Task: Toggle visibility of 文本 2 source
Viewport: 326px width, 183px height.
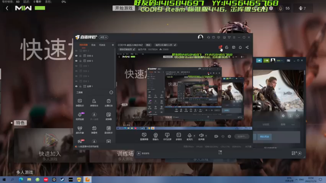Action: point(76,71)
